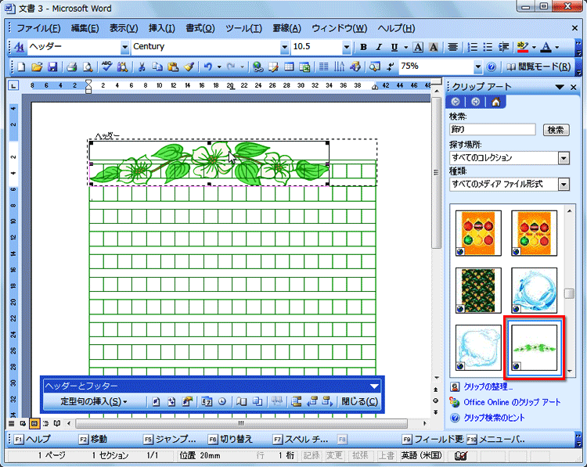
Task: Open Page Setup from the header toolbar
Action: click(242, 401)
